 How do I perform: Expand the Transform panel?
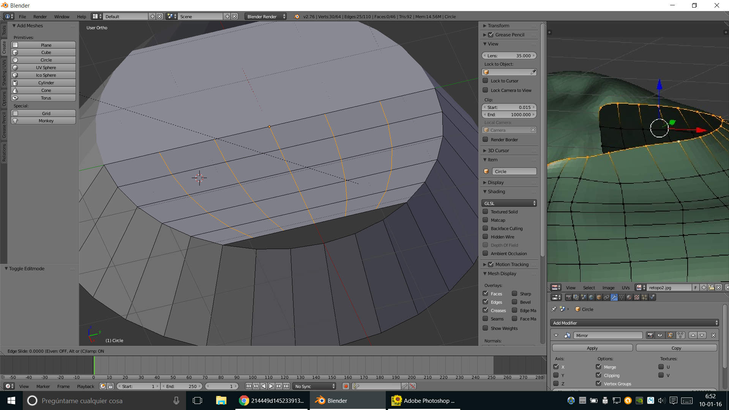(x=499, y=25)
